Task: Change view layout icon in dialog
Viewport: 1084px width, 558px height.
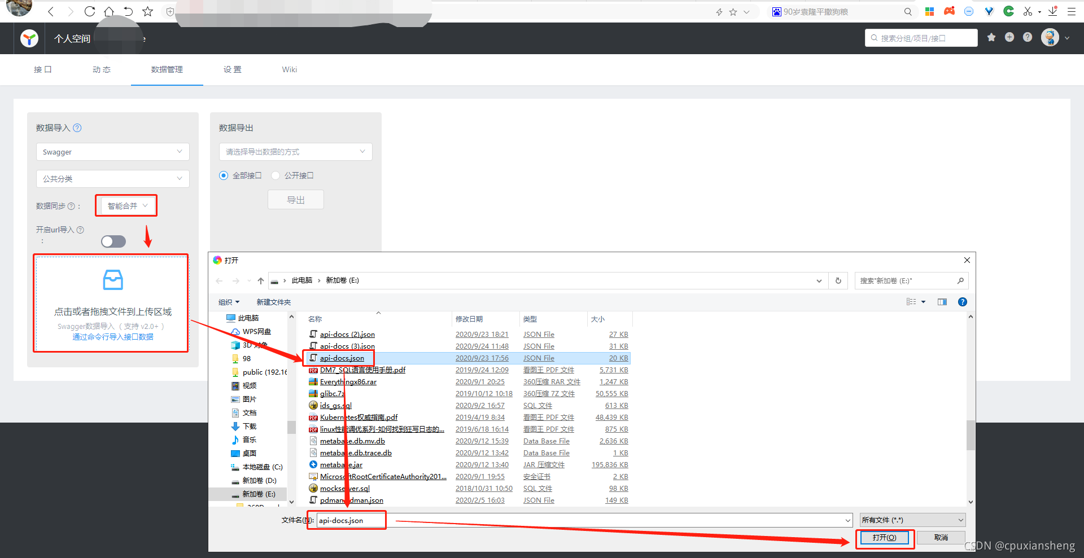Action: 912,302
